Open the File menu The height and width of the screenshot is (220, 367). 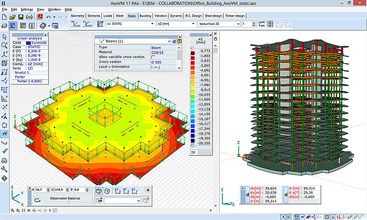[5, 9]
